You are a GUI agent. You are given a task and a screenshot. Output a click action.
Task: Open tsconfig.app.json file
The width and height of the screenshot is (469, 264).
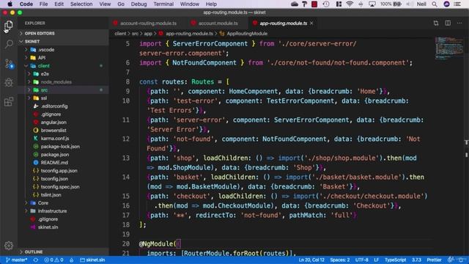pyautogui.click(x=59, y=171)
